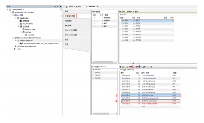204x123 pixels.
Task: Click sync manager scrollbar right arrow
Action: coord(116,62)
